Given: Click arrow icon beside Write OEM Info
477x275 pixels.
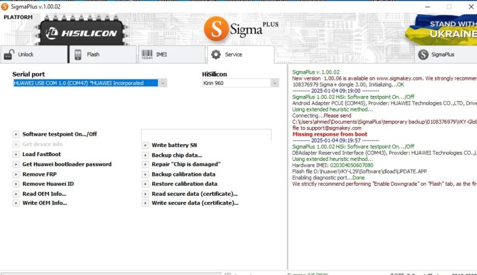Looking at the screenshot, I should (16, 203).
